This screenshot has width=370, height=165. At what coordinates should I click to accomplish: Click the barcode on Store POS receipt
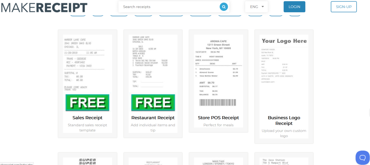coord(218,102)
